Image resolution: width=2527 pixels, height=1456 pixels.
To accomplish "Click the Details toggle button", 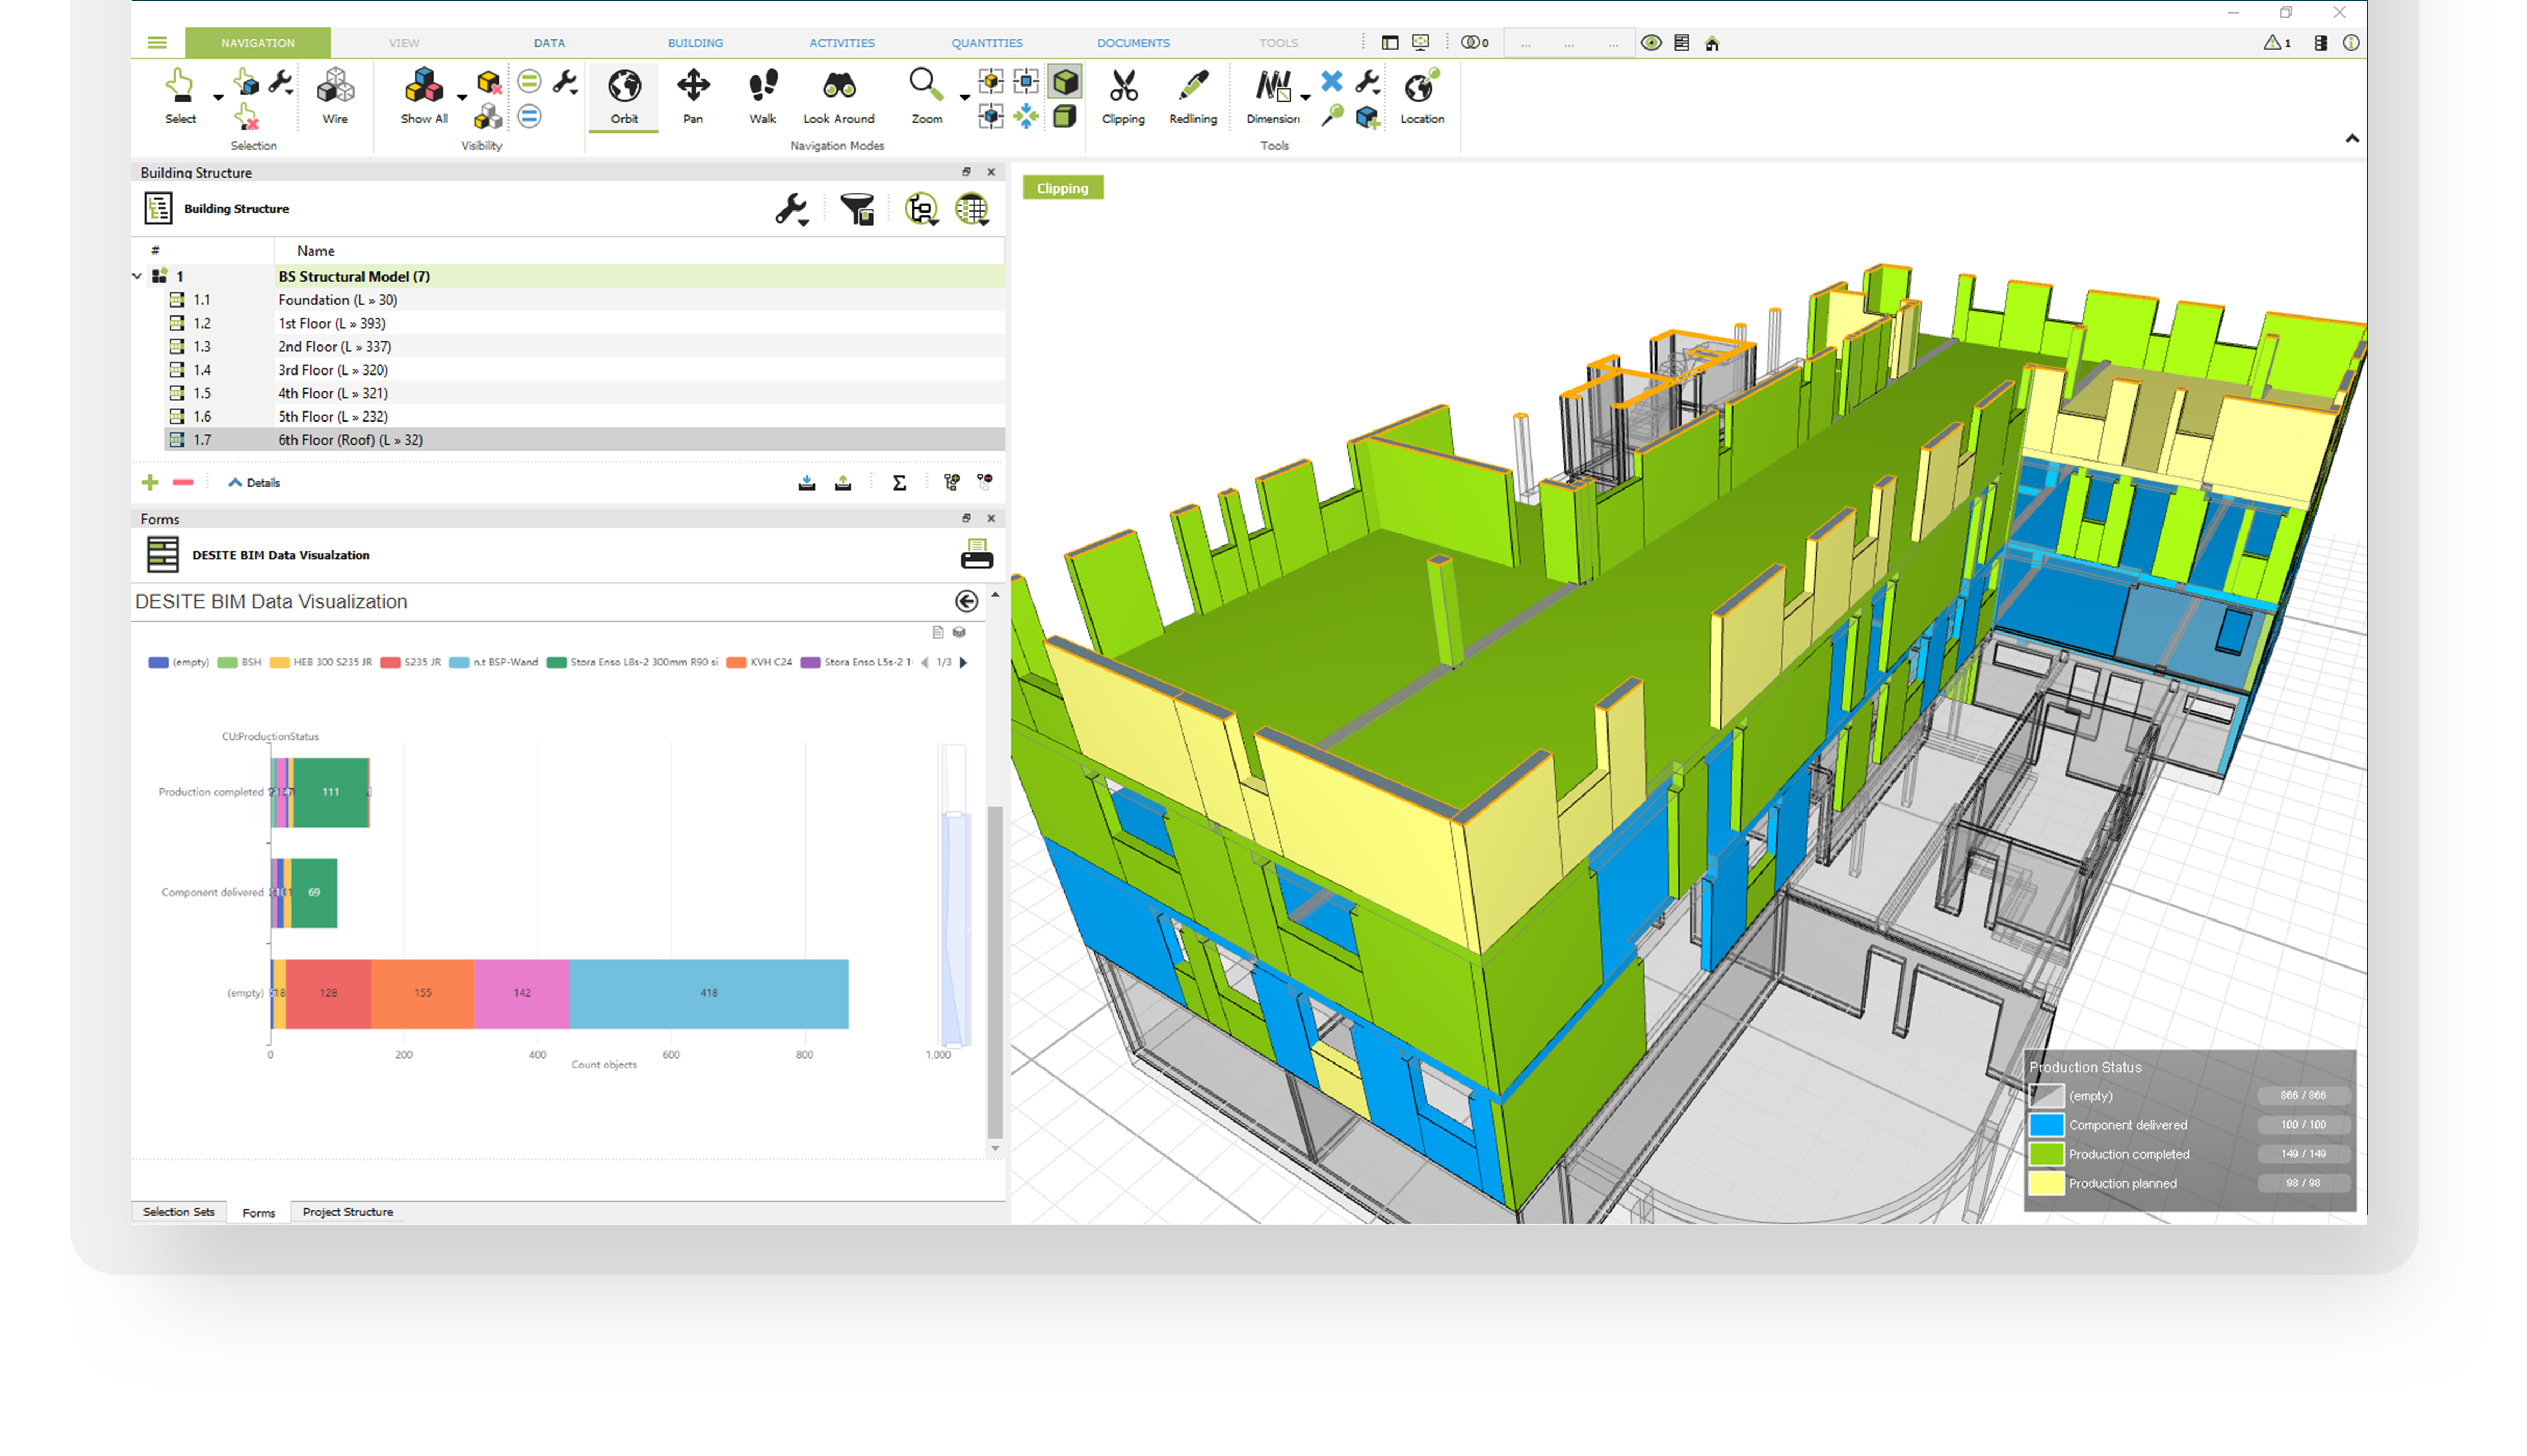I will 254,483.
